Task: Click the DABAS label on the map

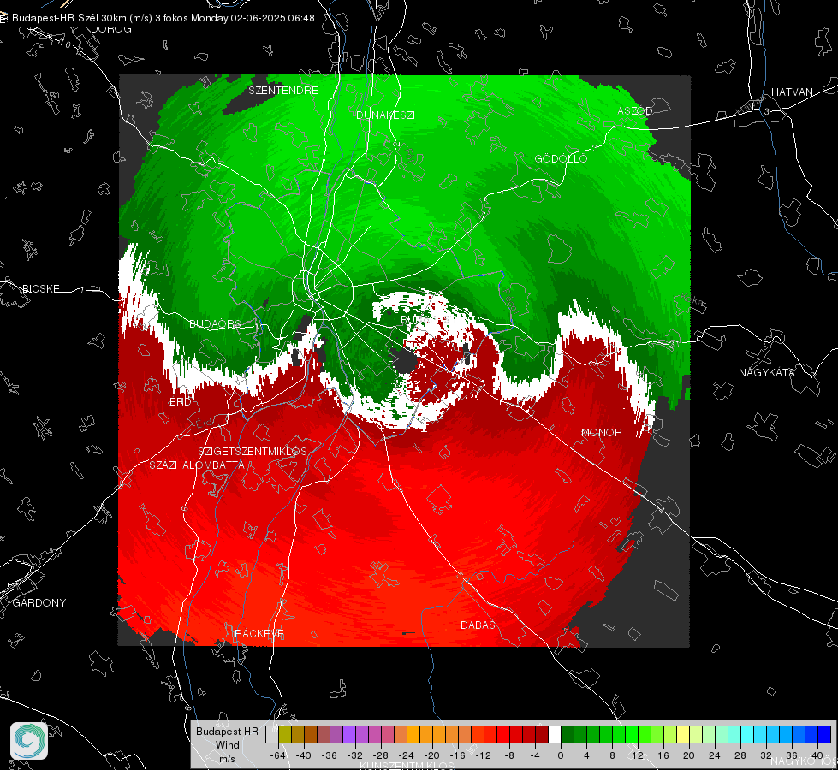Action: (x=478, y=625)
